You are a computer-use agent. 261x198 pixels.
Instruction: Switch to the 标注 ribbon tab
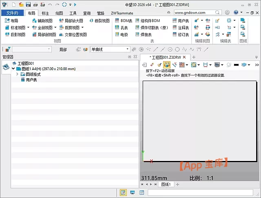[x=45, y=13]
